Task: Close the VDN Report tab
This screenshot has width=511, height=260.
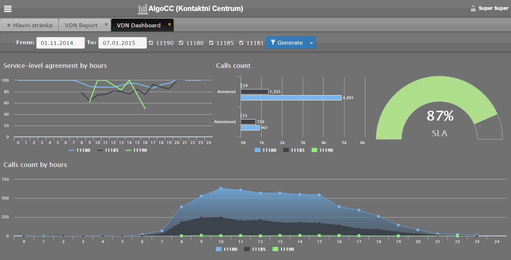Action: 106,24
